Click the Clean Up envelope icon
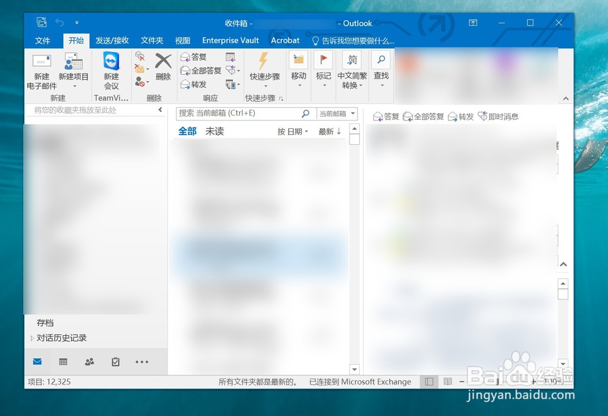The width and height of the screenshot is (608, 416). (140, 69)
